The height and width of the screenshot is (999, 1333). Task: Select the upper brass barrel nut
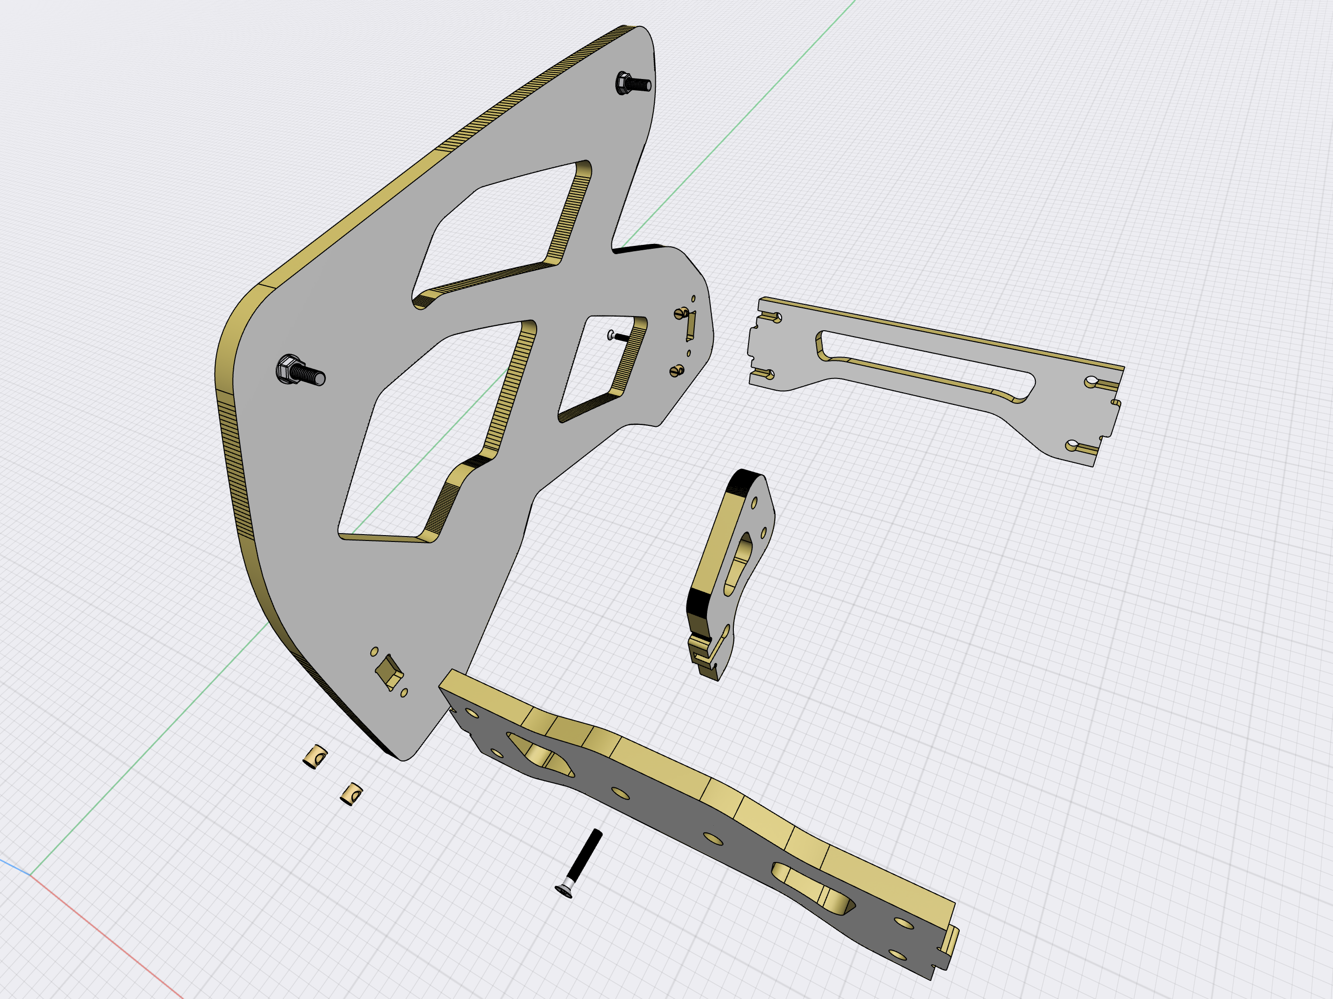pyautogui.click(x=315, y=756)
